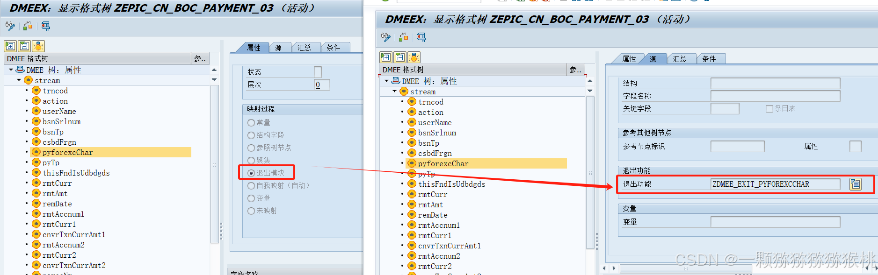Viewport: 878px width, 275px height.
Task: Toggle the 状态 checkbox
Action: point(318,72)
